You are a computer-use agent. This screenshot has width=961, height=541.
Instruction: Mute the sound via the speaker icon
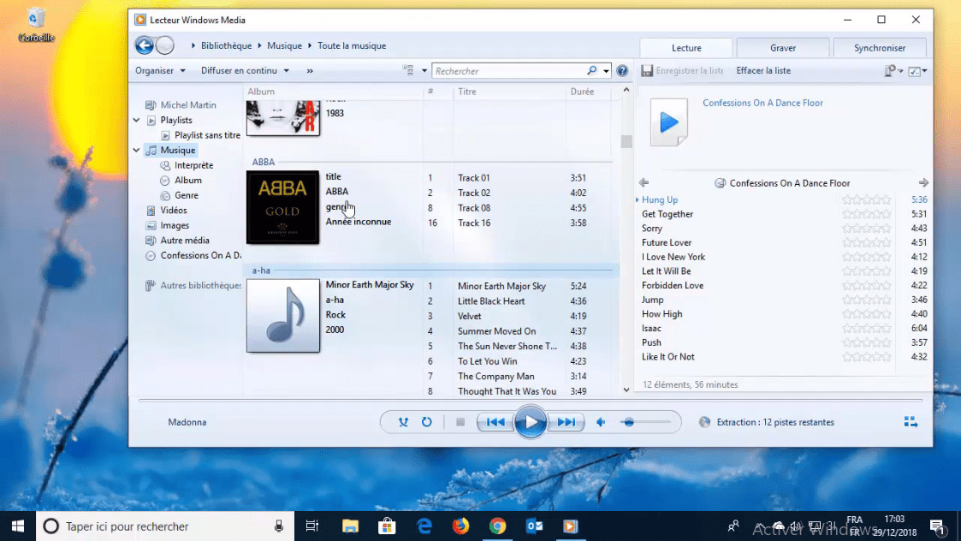600,421
